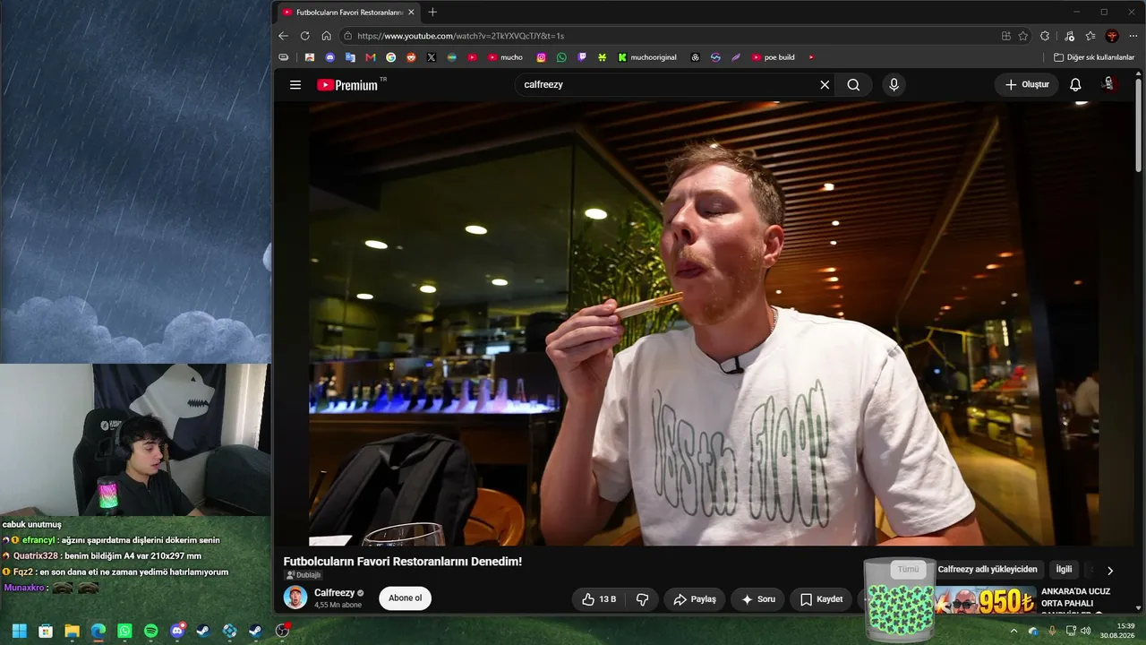
Task: Click the Munaxkro chat username
Action: coord(24,588)
